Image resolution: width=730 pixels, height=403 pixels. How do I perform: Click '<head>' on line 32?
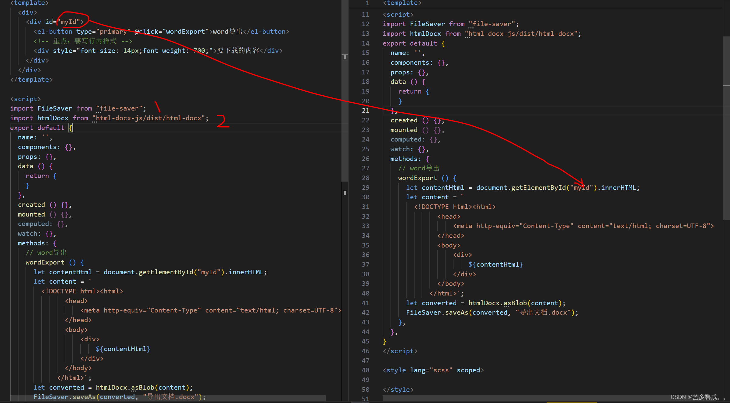pyautogui.click(x=449, y=217)
